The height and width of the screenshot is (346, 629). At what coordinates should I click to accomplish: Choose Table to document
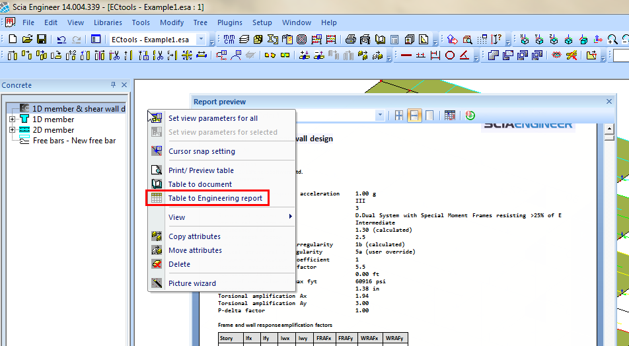click(222, 184)
